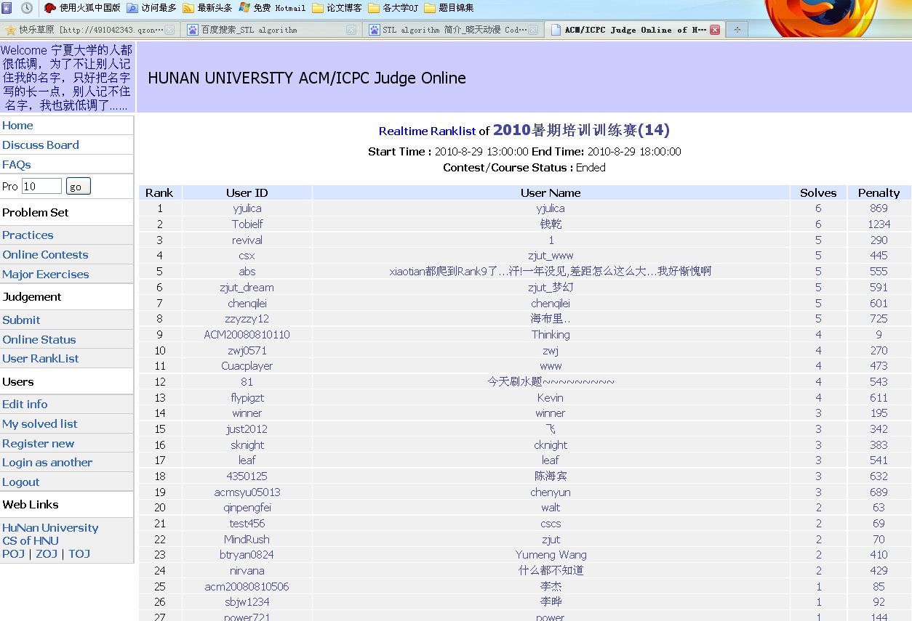Close the ACM/ICPC Judge Online tab
Image resolution: width=912 pixels, height=621 pixels.
(x=715, y=30)
